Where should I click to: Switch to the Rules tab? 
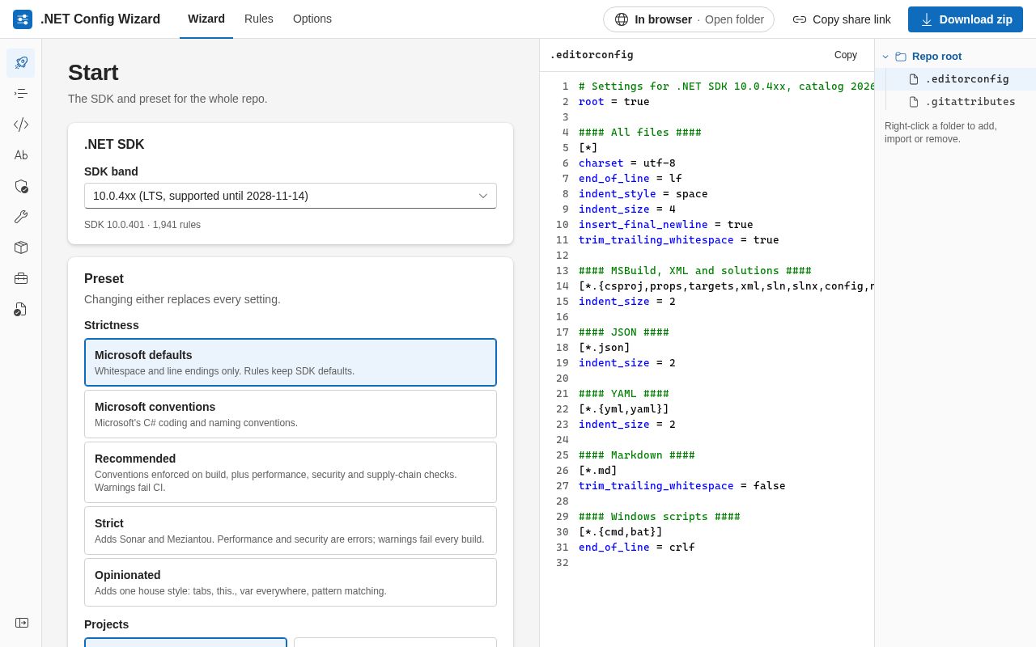click(259, 19)
